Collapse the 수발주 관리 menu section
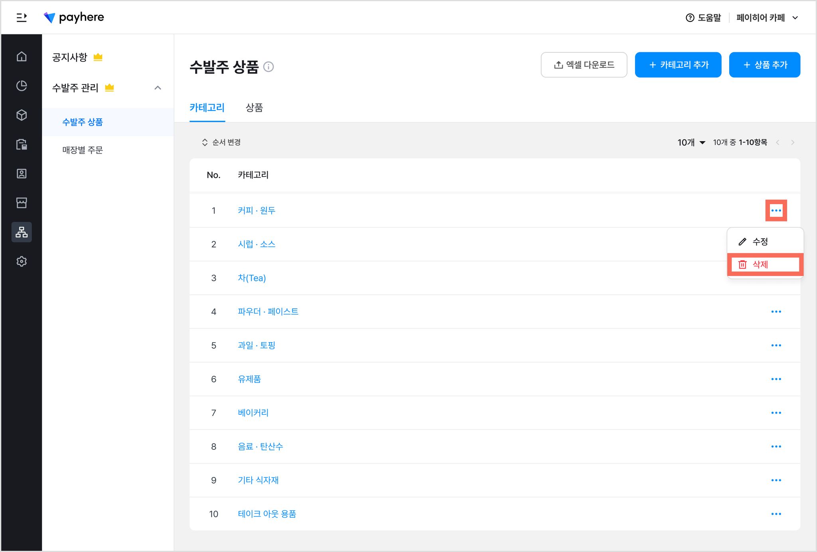 158,88
